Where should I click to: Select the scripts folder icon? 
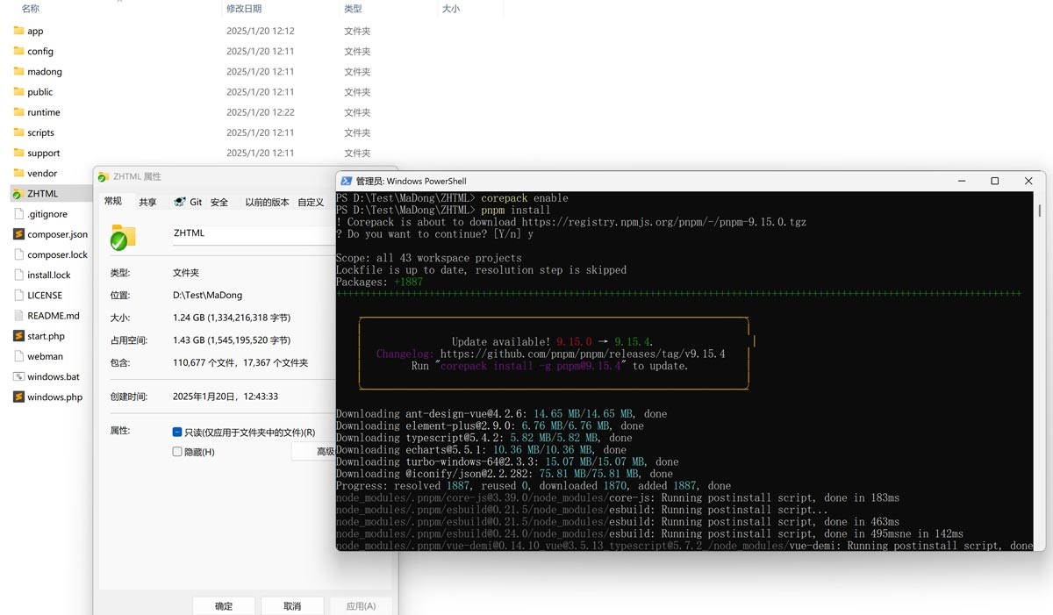(x=19, y=132)
